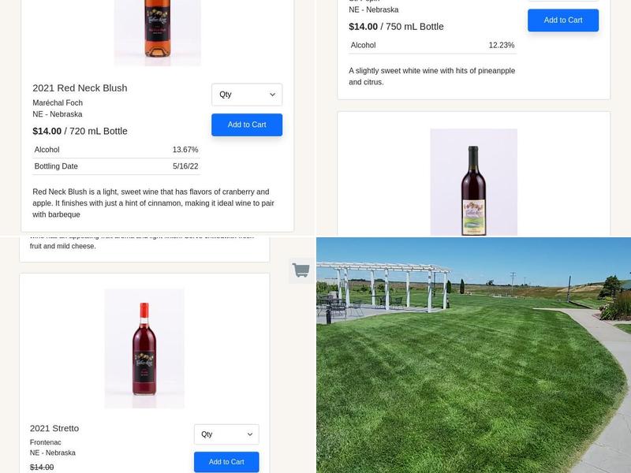The width and height of the screenshot is (631, 473).
Task: Add the 750 mL white wine to cart
Action: [563, 20]
